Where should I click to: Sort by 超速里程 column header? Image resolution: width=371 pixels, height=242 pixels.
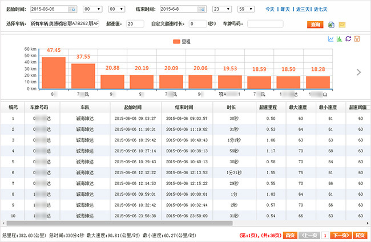[271, 107]
